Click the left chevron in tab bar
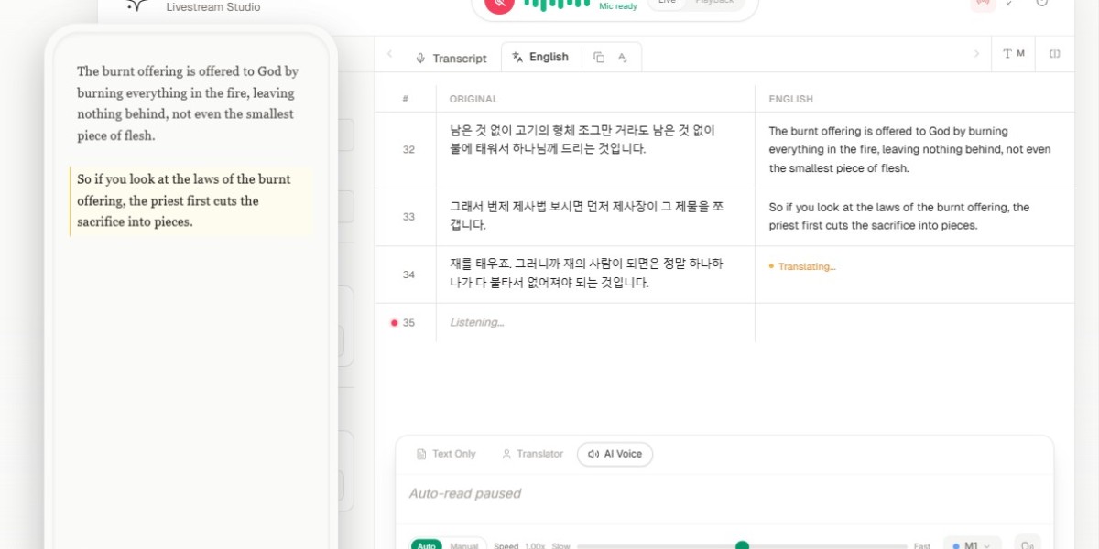Image resolution: width=1099 pixels, height=549 pixels. coord(389,54)
